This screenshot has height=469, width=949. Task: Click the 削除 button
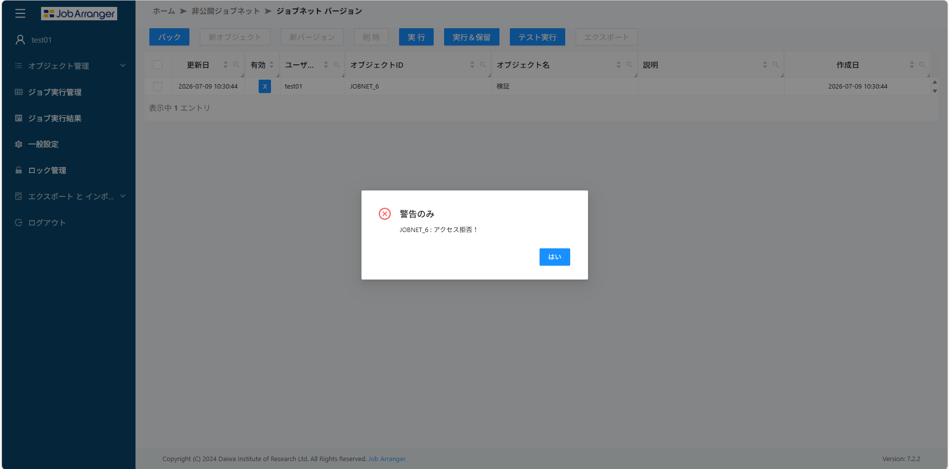coord(371,37)
